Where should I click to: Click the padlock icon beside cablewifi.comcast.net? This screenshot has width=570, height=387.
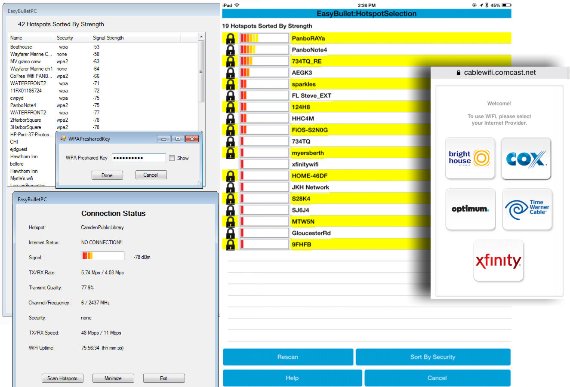click(x=459, y=73)
